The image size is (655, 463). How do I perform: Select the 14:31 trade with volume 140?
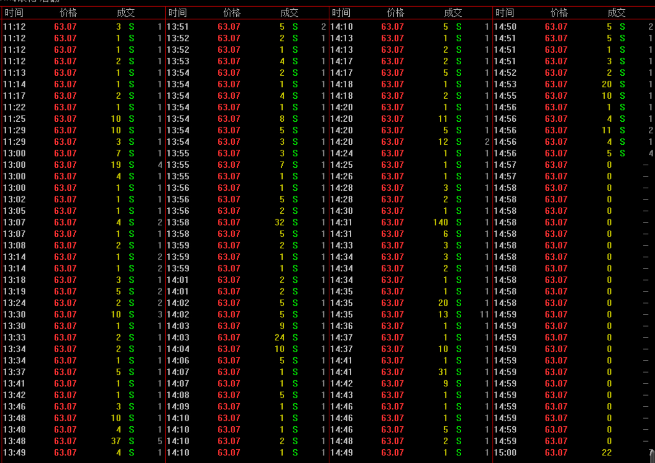[410, 223]
